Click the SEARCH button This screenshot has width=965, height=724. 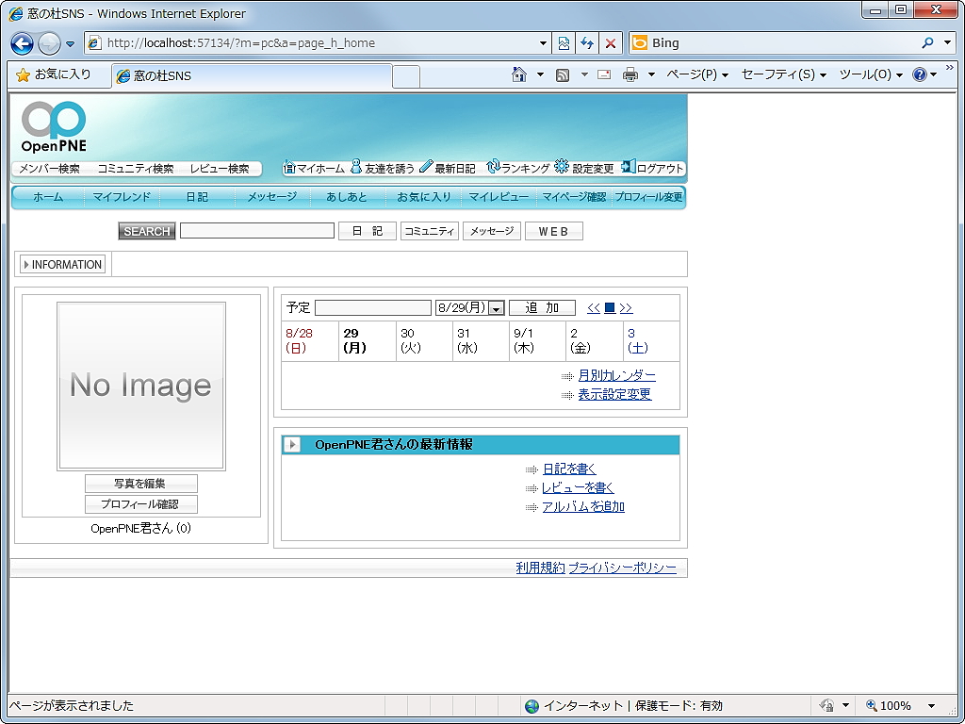[146, 230]
